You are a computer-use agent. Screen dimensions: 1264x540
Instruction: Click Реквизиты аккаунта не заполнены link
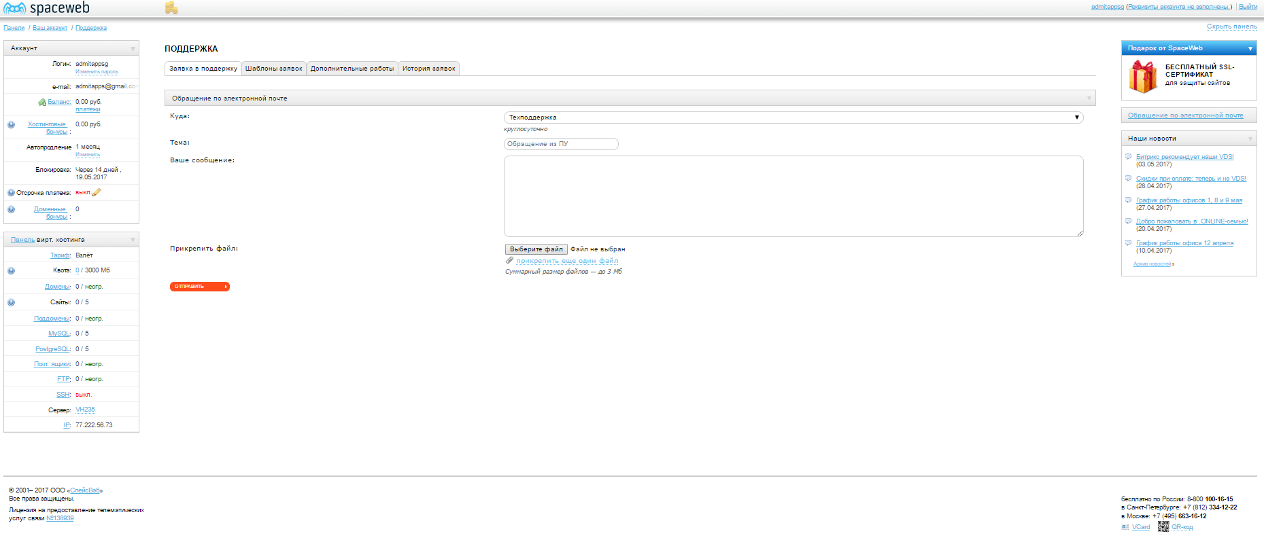[x=1178, y=7]
